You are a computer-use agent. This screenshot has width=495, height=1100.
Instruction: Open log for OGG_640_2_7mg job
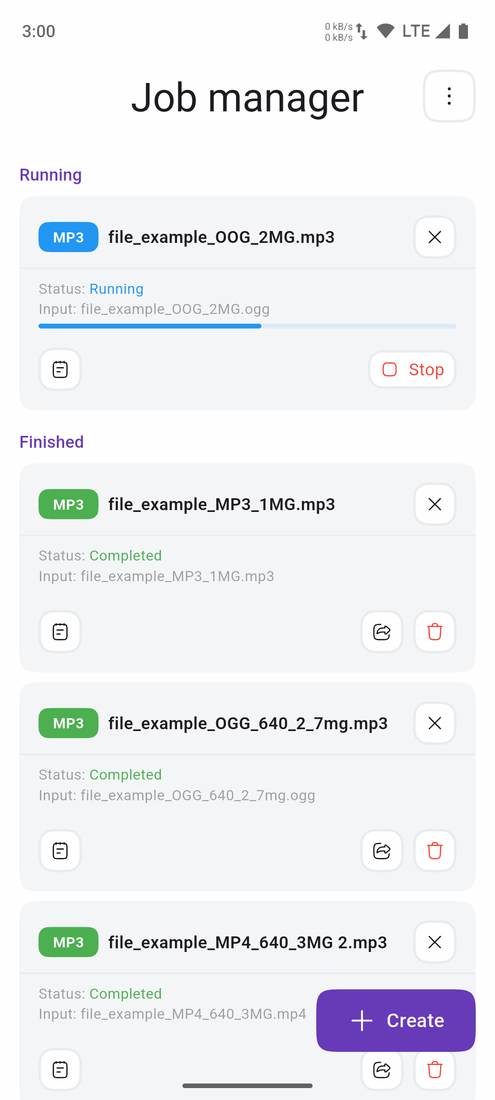tap(60, 851)
